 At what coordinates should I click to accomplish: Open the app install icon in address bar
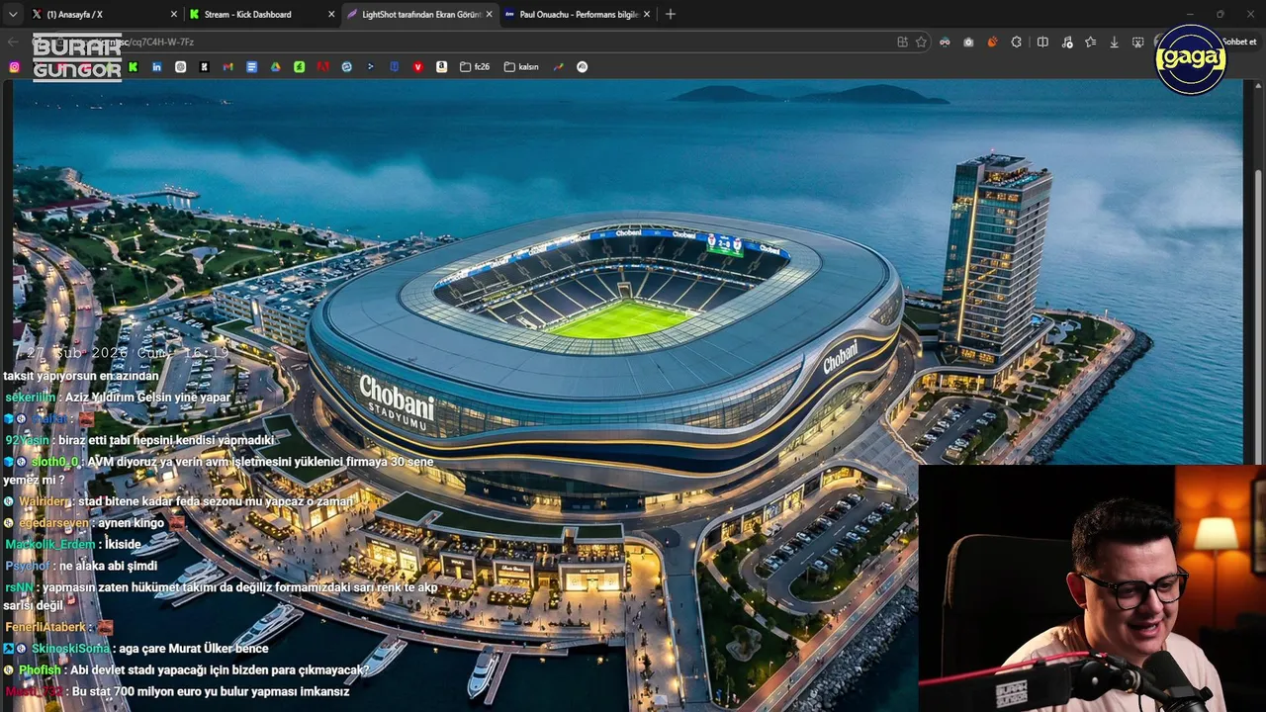click(x=902, y=42)
